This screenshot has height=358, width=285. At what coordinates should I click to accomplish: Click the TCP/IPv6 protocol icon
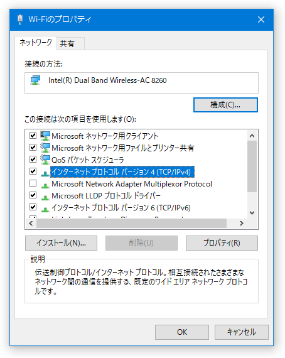[45, 209]
